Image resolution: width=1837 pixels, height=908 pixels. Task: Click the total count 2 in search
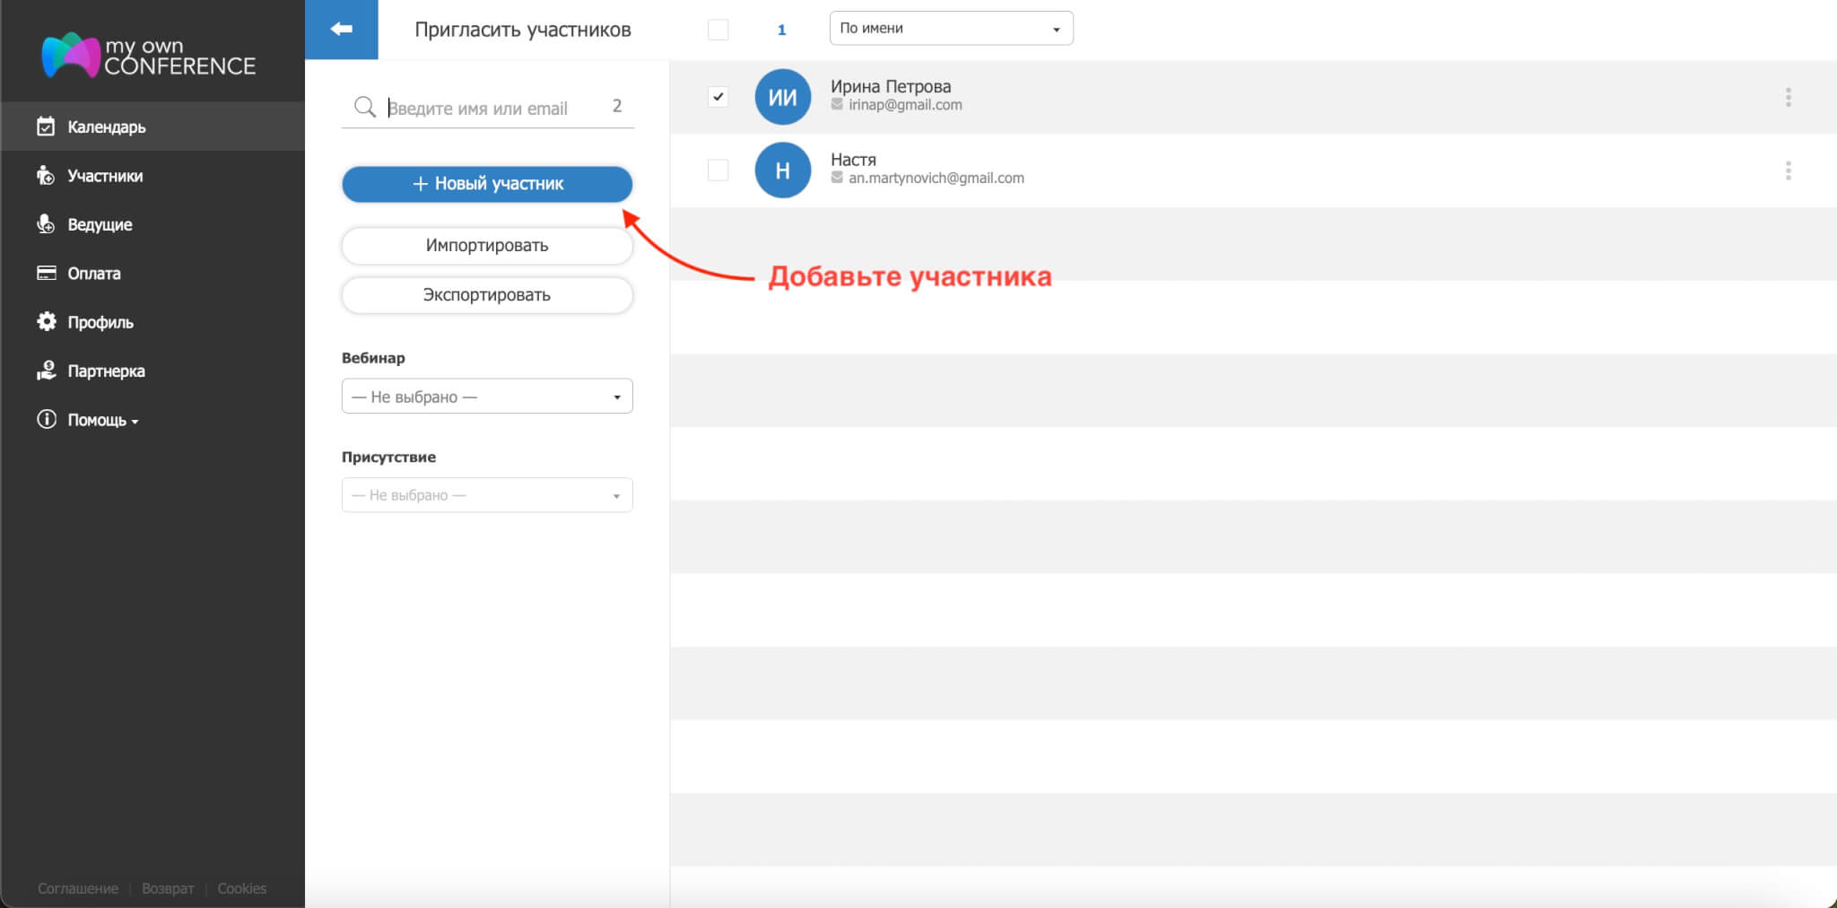tap(617, 106)
